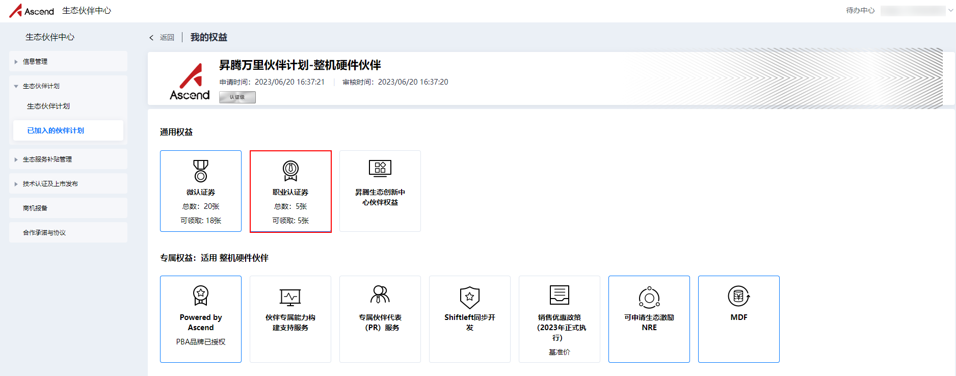Open the 职业认证券 benefit card title
This screenshot has width=956, height=376.
click(290, 192)
